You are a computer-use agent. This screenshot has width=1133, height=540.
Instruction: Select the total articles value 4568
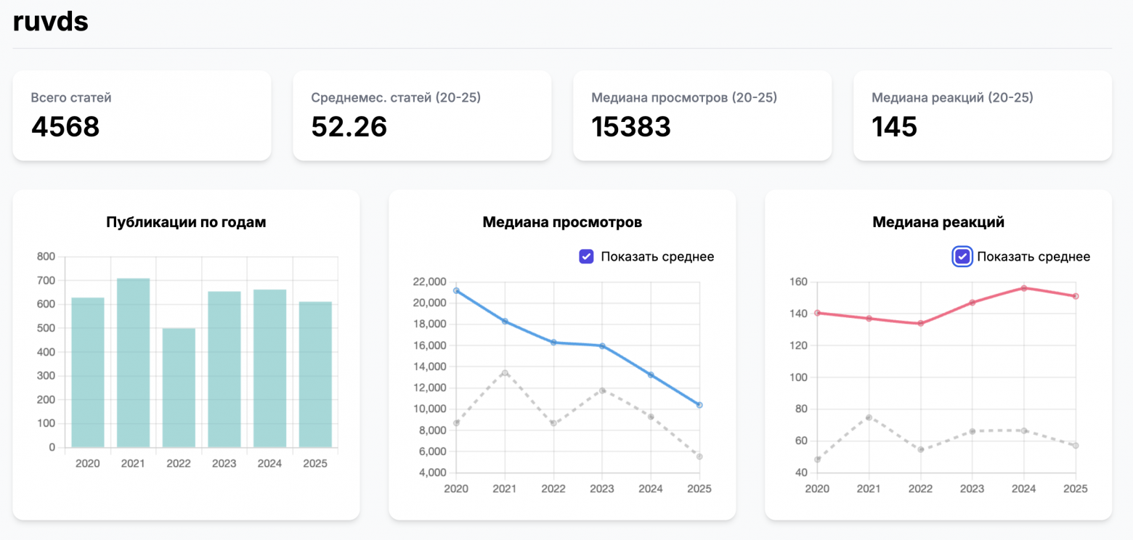[x=65, y=127]
